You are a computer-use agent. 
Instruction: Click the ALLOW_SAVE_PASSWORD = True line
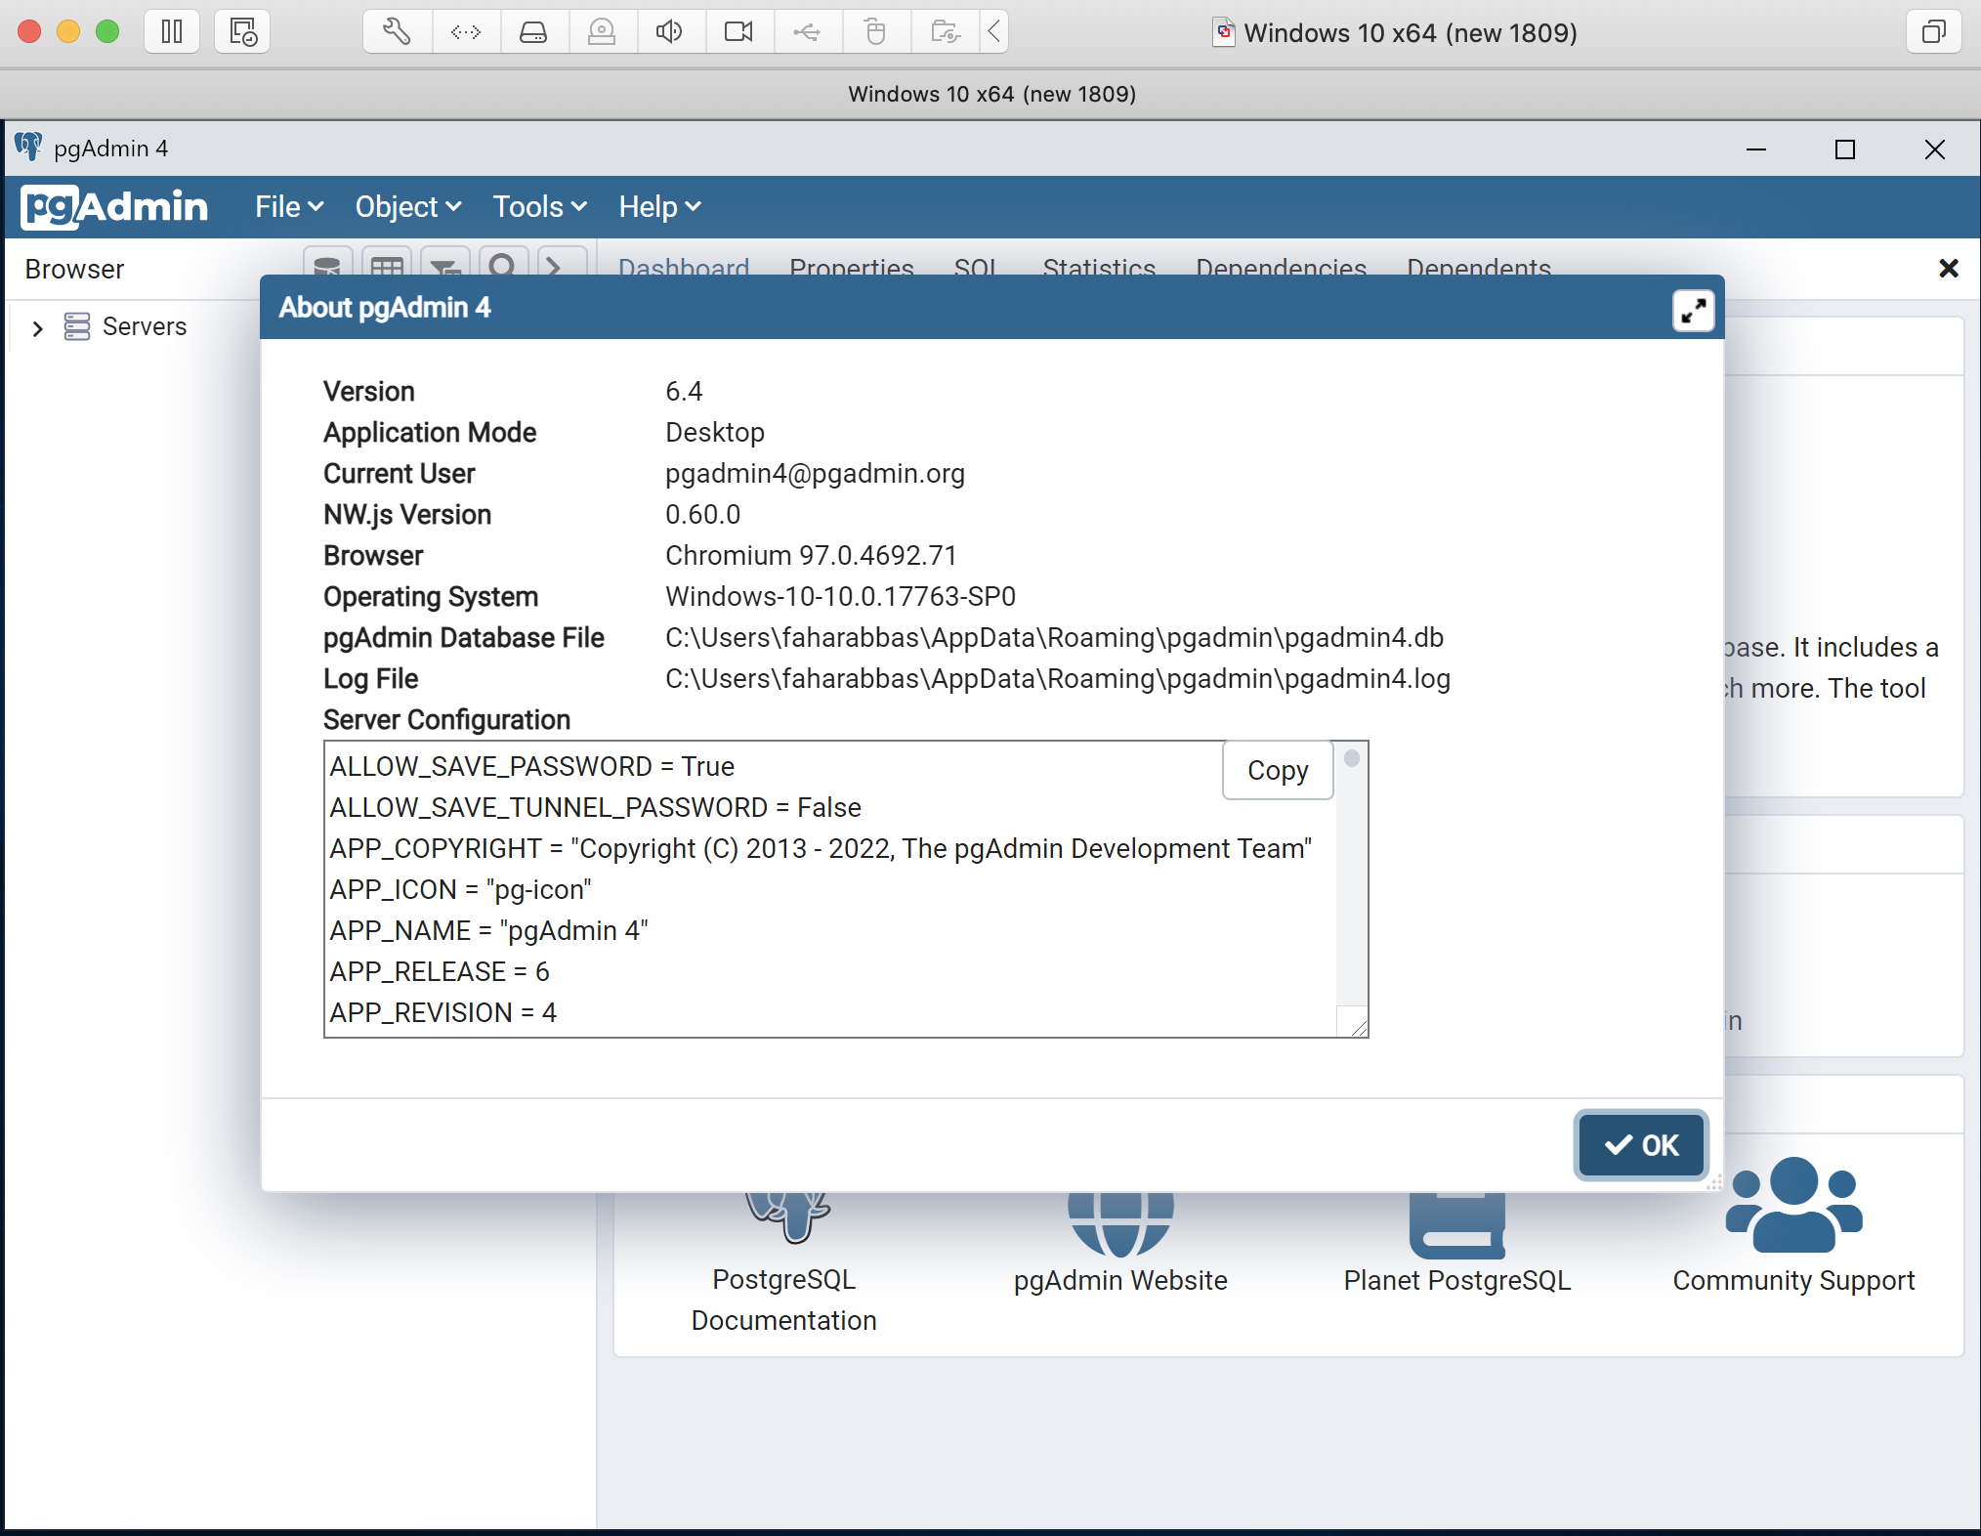(x=531, y=766)
